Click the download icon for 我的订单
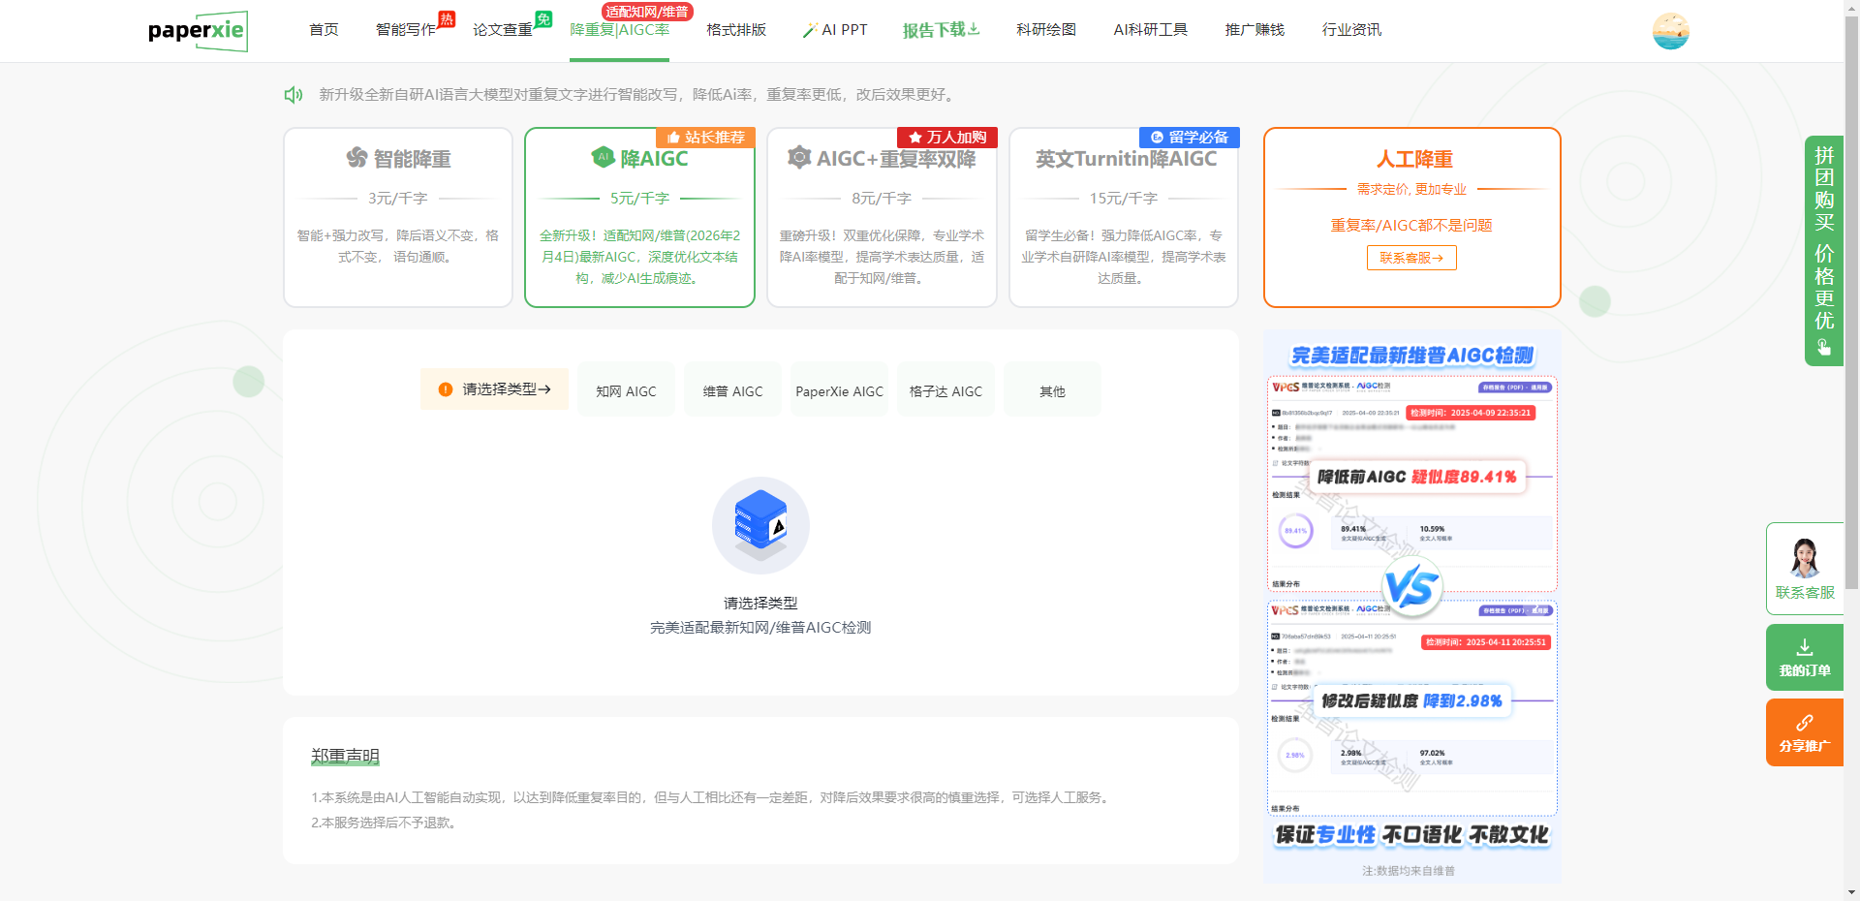 click(x=1804, y=647)
